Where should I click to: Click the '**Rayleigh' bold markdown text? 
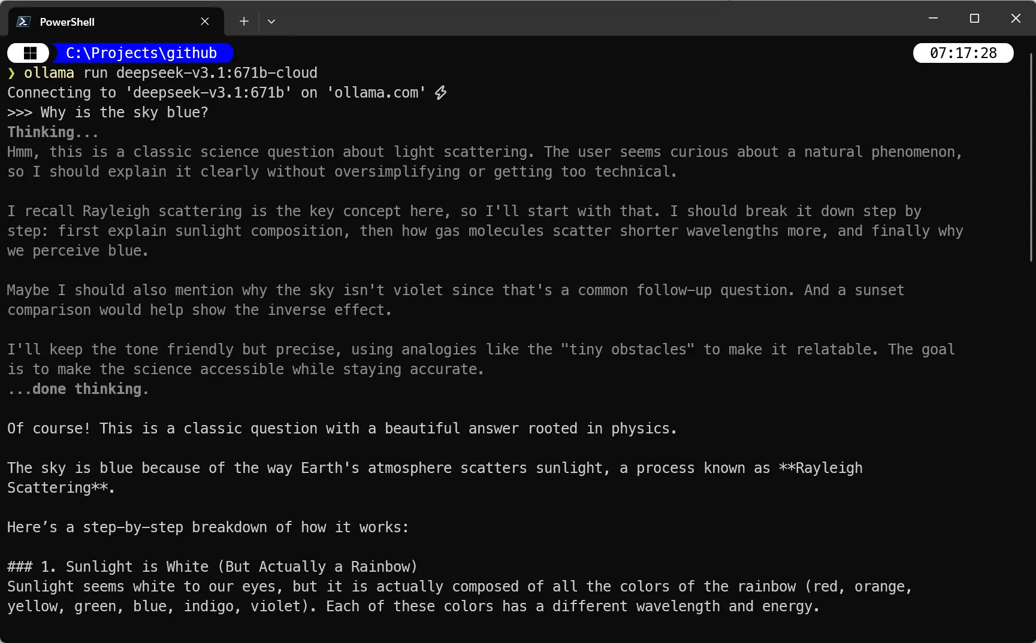click(820, 468)
